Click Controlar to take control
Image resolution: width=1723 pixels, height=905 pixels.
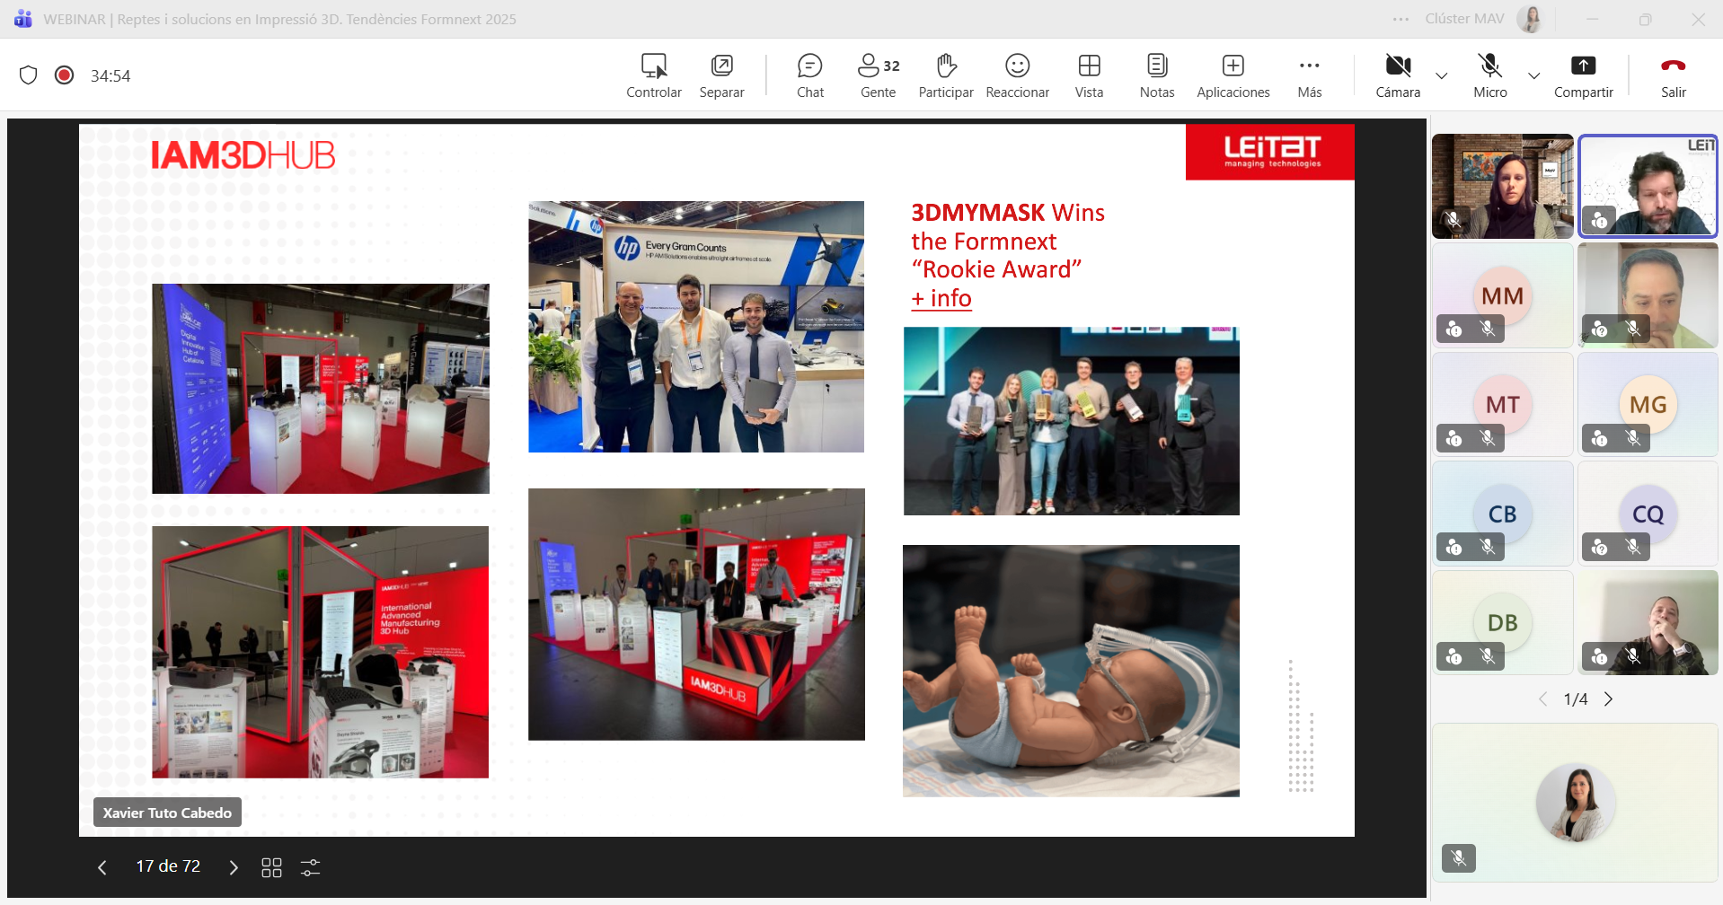point(653,75)
